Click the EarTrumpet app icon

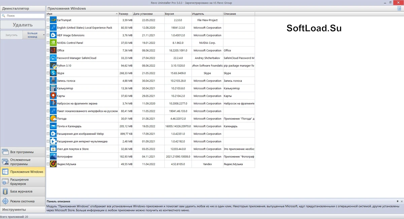pyautogui.click(x=53, y=20)
